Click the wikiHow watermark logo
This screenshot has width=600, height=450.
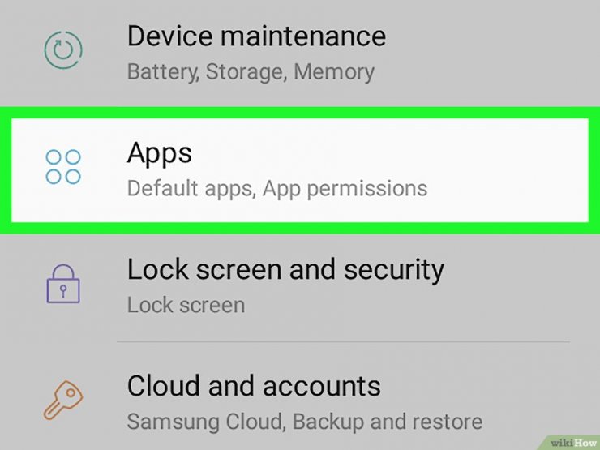(572, 443)
